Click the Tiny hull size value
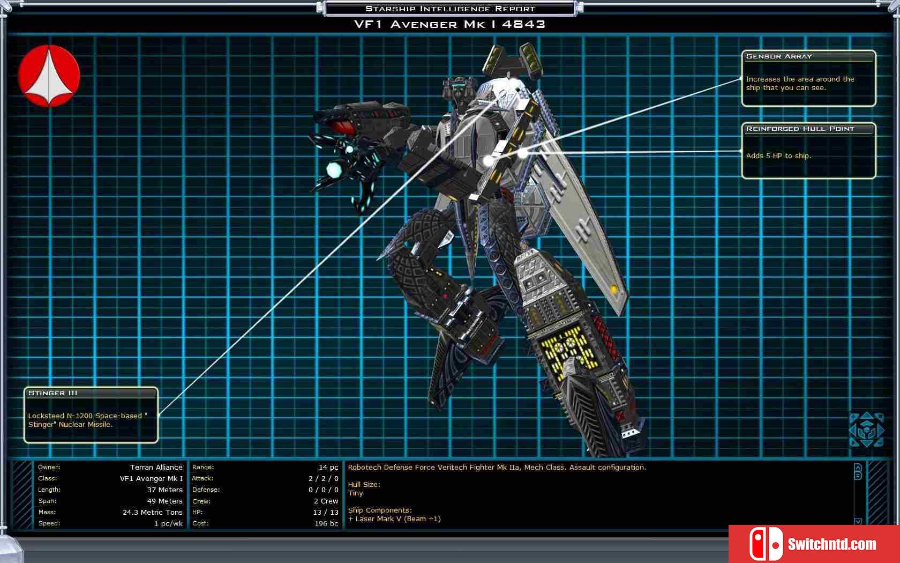 coord(356,493)
